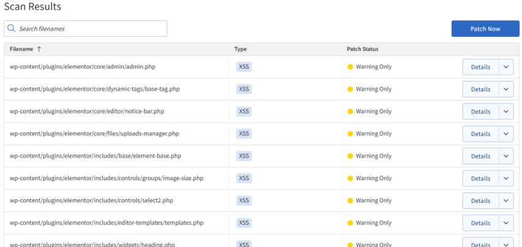Open dropdown chevron for notice-bar.php row
Viewport: 522px width, 247px height.
506,112
